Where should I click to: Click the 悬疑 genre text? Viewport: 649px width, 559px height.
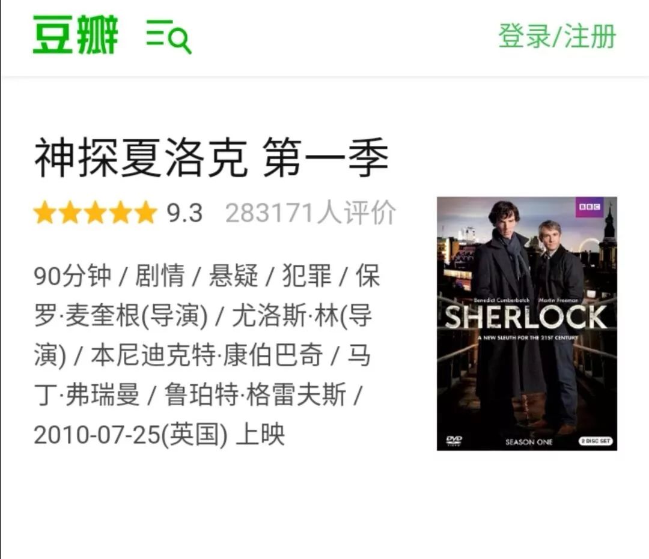233,276
